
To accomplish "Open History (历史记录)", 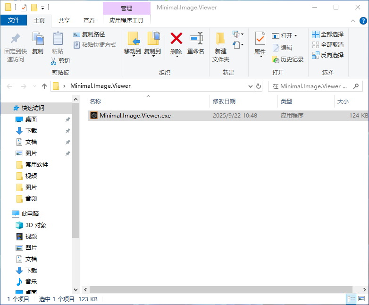I will click(287, 59).
